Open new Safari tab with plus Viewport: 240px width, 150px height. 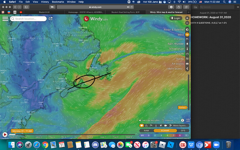pyautogui.click(x=188, y=12)
